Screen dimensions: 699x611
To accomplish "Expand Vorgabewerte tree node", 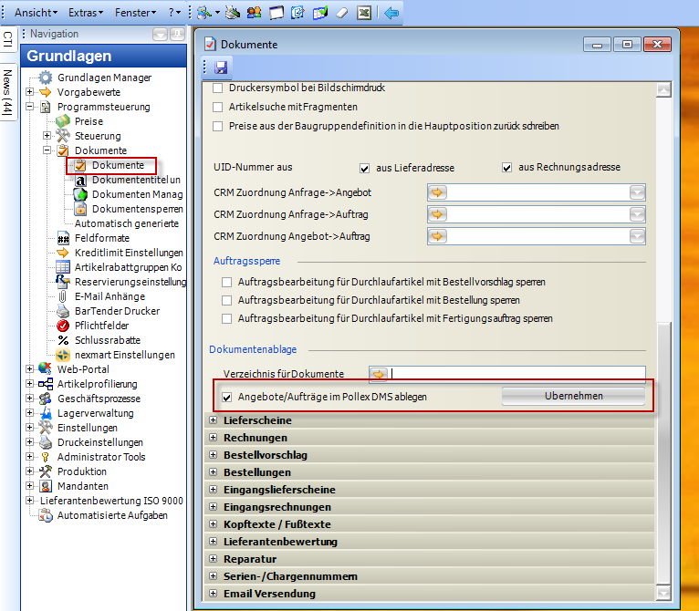I will (x=30, y=92).
